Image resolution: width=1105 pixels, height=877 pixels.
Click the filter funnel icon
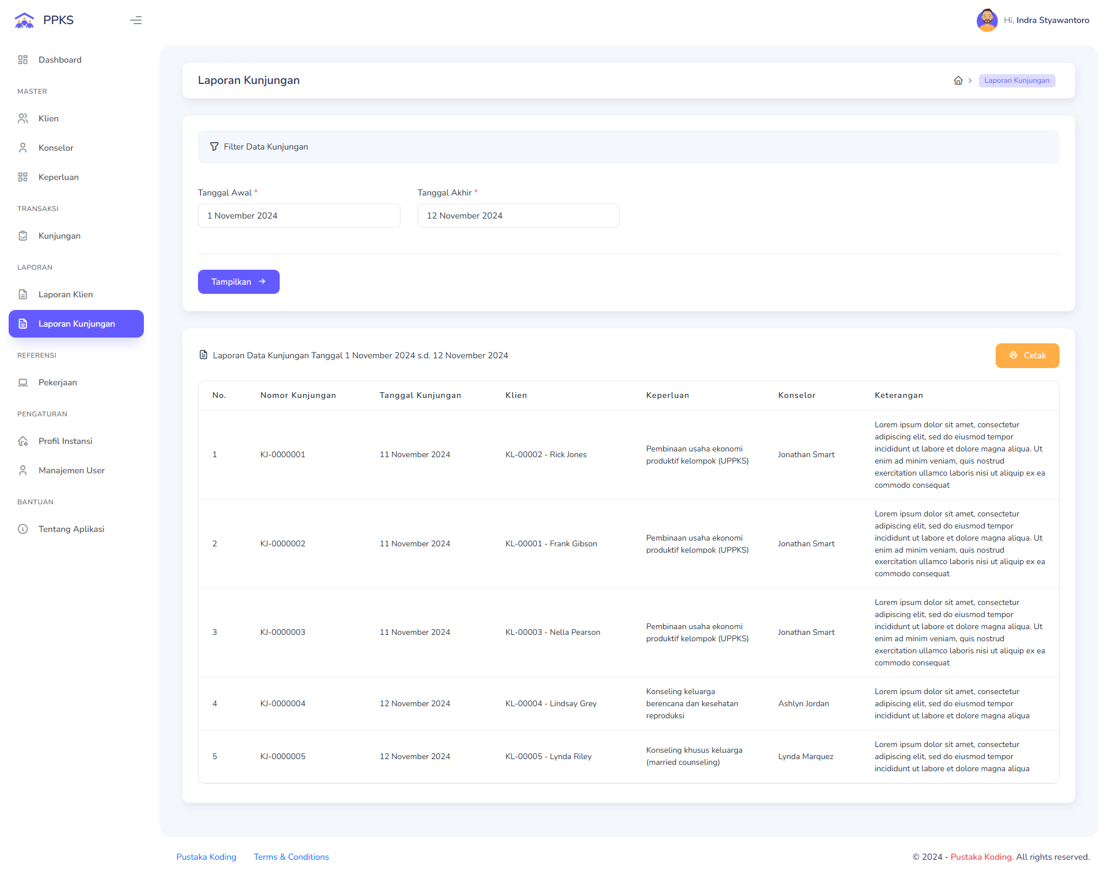(x=214, y=147)
